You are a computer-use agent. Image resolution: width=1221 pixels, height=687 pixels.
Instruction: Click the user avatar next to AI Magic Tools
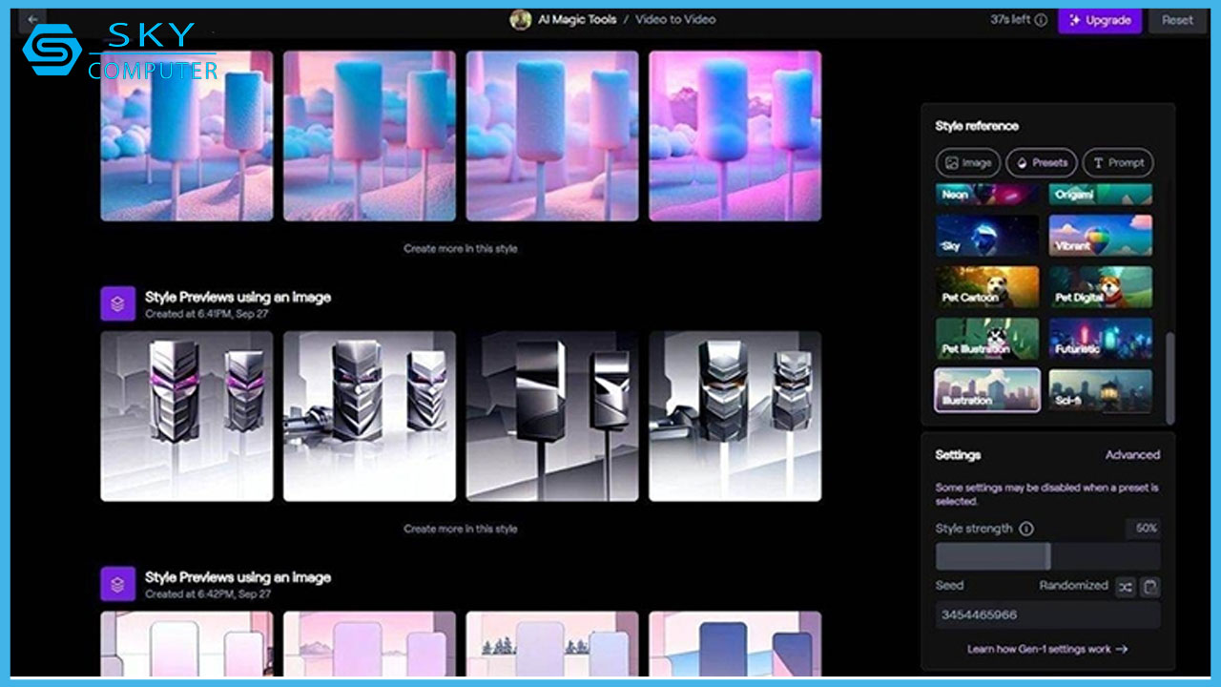[x=520, y=19]
